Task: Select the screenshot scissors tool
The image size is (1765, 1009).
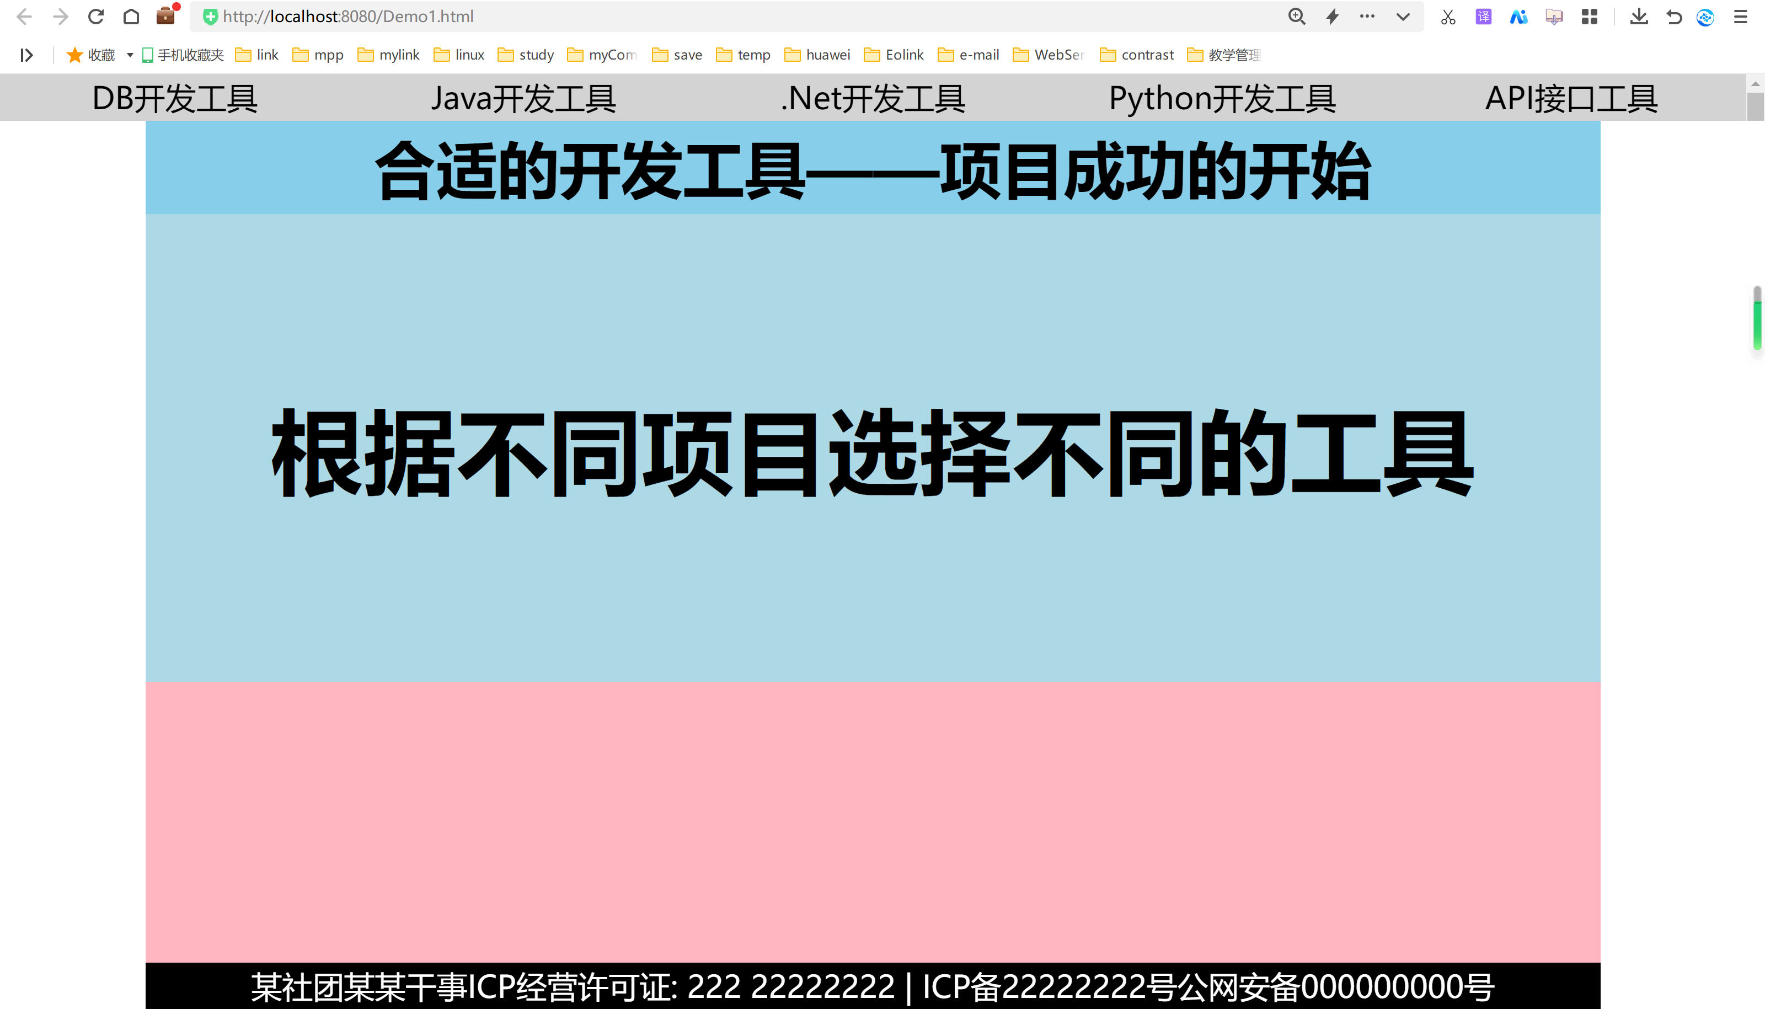Action: point(1448,16)
